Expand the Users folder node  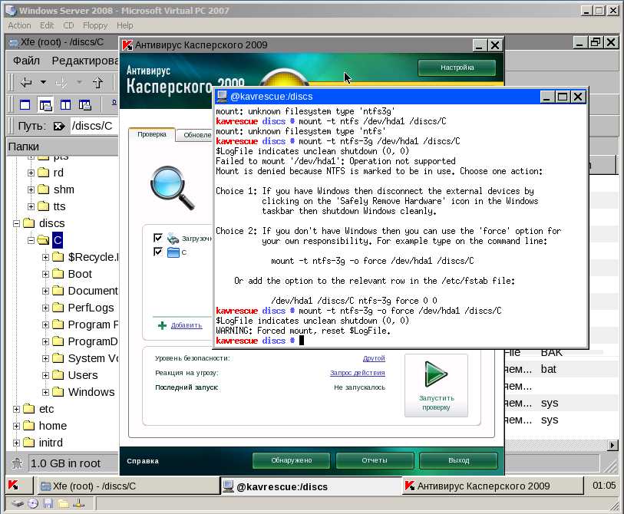click(46, 375)
